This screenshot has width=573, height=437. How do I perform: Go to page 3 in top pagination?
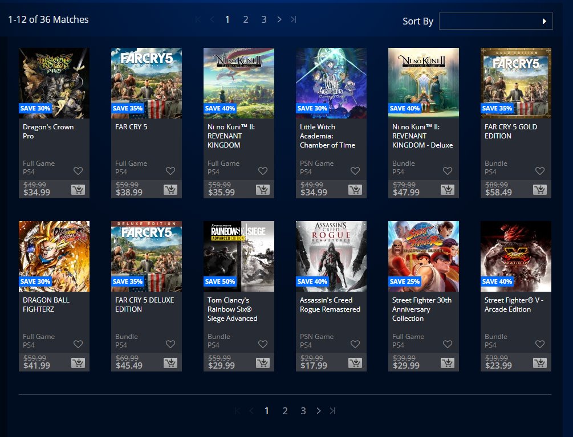[264, 19]
